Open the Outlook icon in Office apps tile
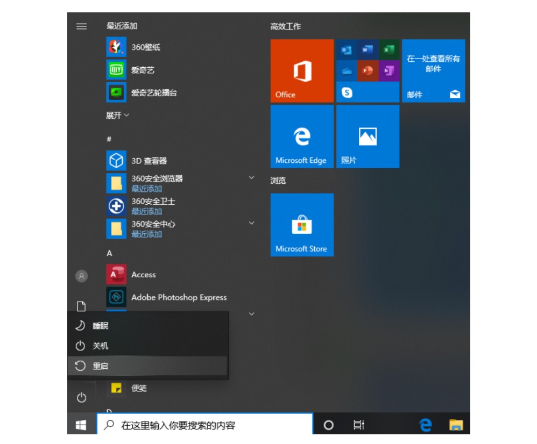 pos(347,50)
